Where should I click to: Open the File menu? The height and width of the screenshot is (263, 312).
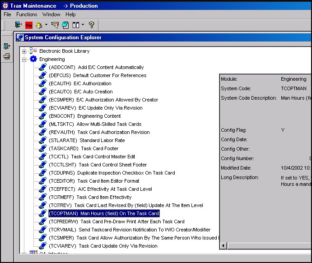(7, 14)
